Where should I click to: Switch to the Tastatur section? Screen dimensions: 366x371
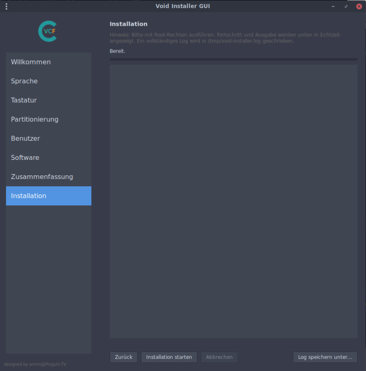(x=48, y=100)
